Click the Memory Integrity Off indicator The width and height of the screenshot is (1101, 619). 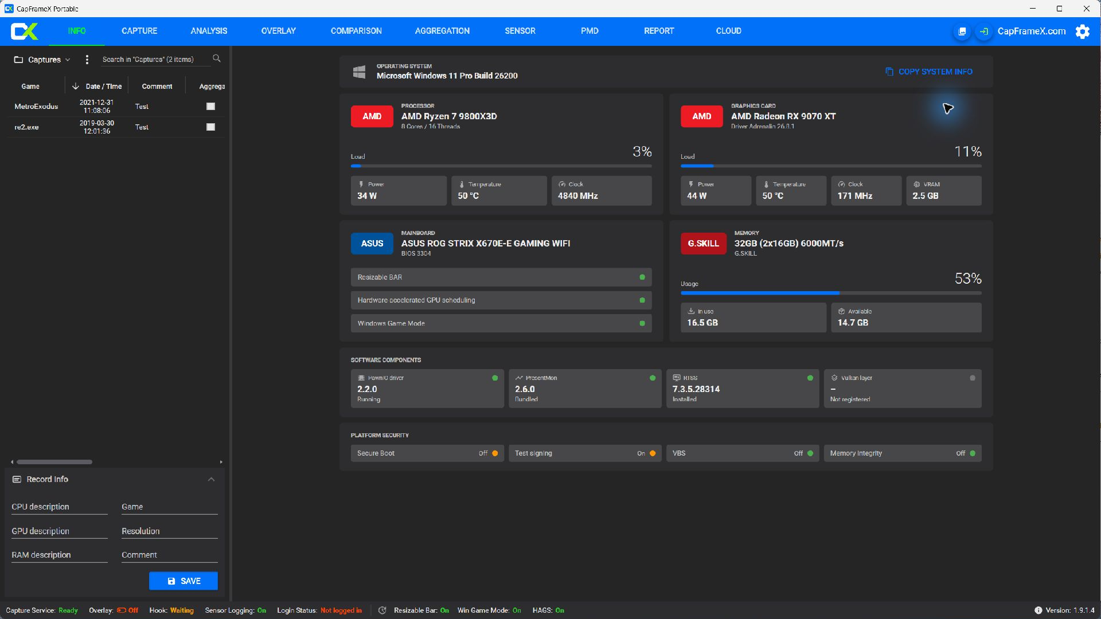click(x=973, y=453)
